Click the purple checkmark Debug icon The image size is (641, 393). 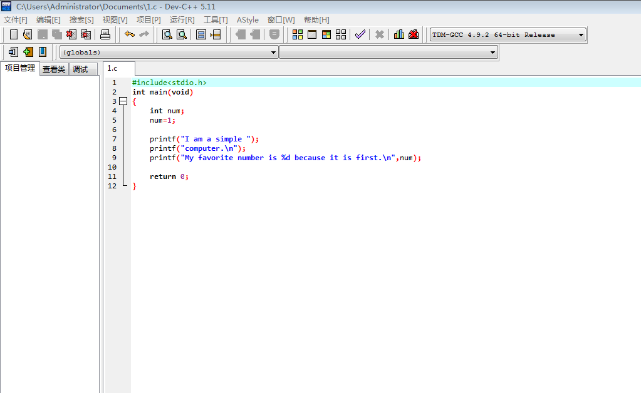pos(360,34)
